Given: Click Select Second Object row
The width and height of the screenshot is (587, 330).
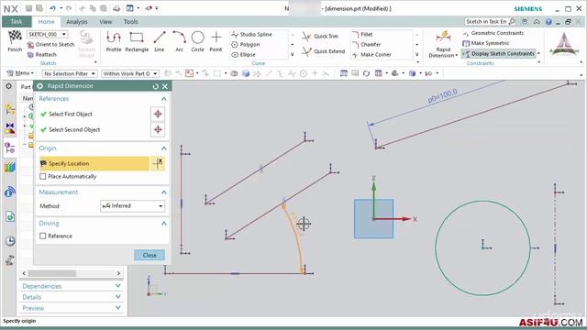Looking at the screenshot, I should (94, 130).
